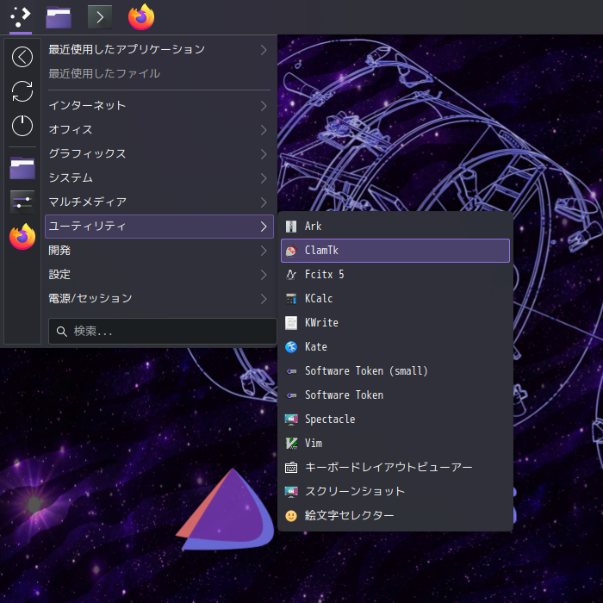Click the Spectacle screenshot icon
Image resolution: width=603 pixels, height=603 pixels.
pos(291,420)
